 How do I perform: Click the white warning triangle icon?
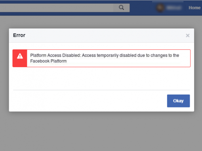coord(20,56)
